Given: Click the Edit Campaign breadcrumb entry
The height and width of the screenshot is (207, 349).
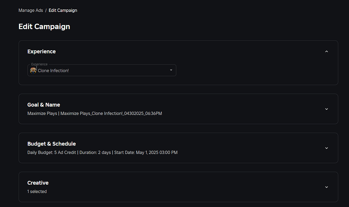Looking at the screenshot, I should click(x=63, y=10).
